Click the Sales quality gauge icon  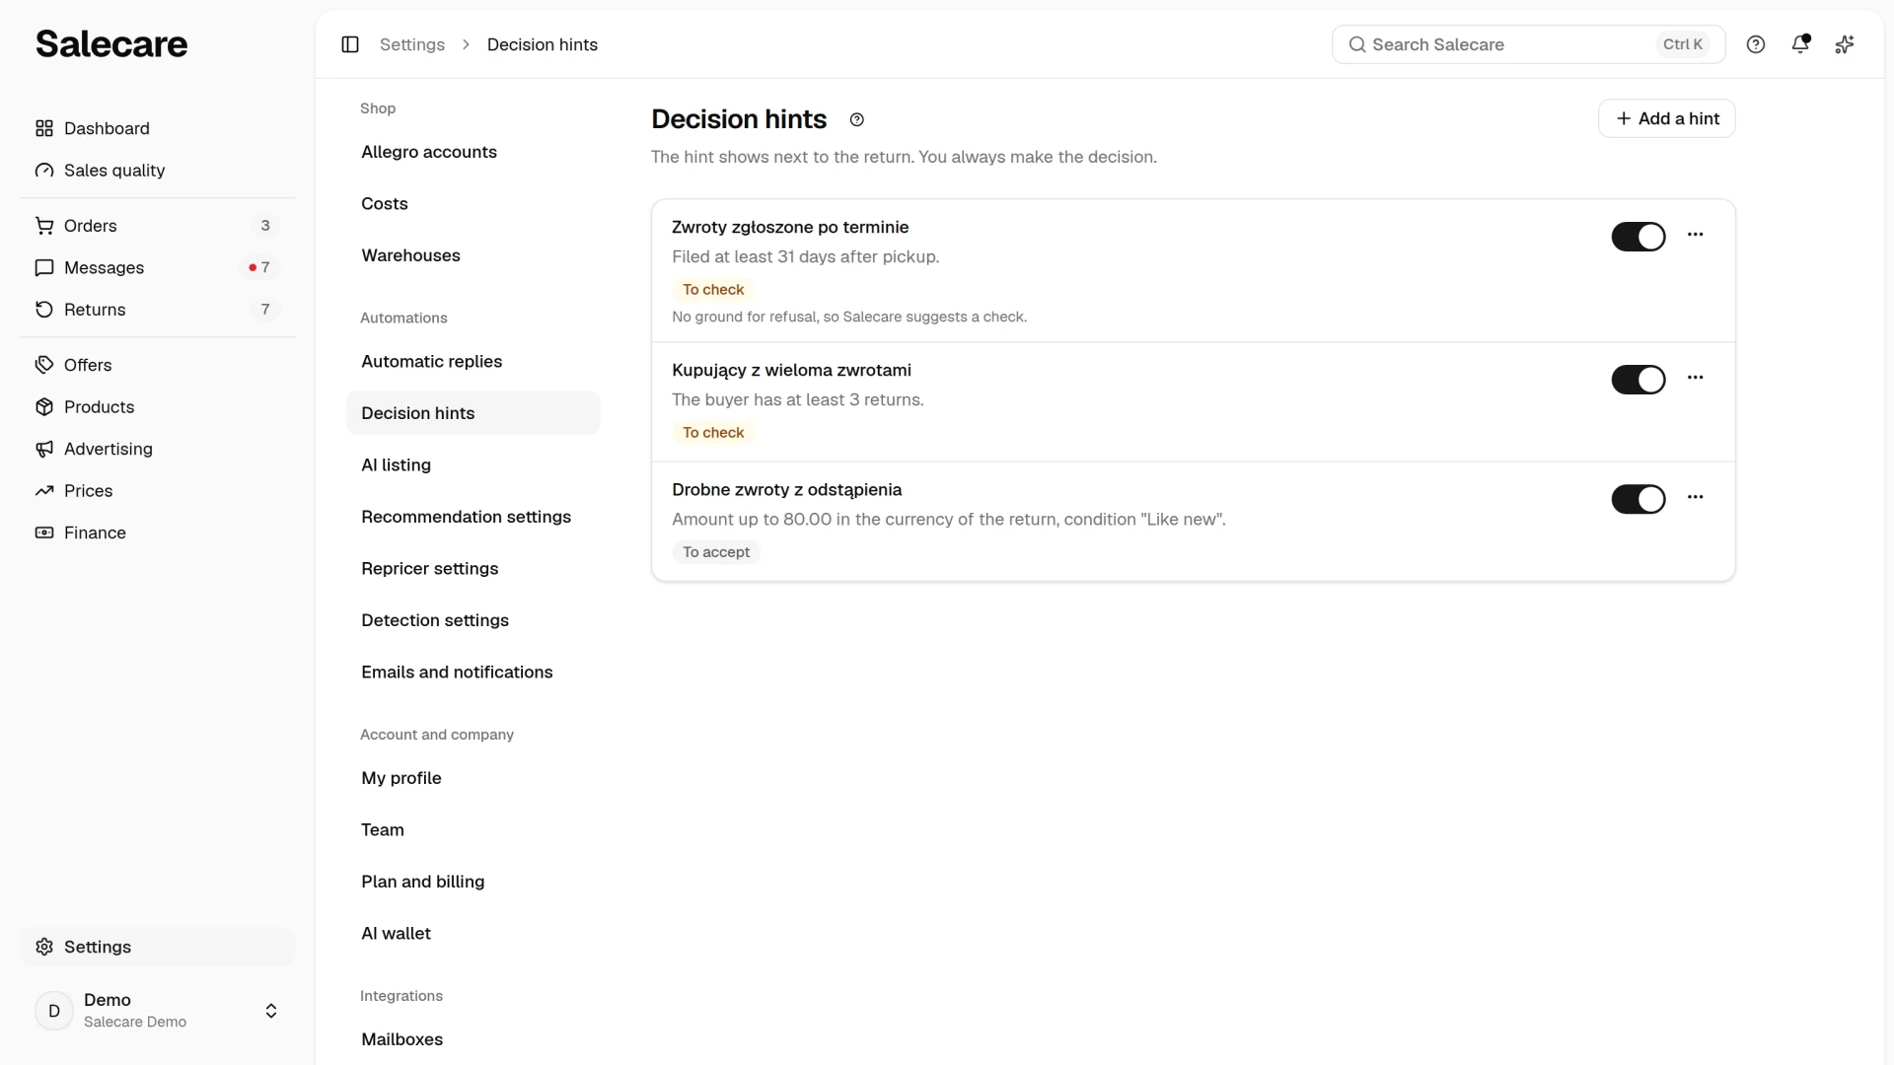click(x=44, y=171)
